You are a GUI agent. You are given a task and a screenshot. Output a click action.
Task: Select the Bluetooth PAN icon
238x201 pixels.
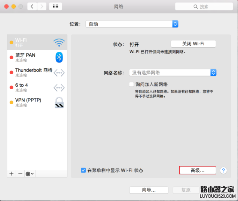click(59, 57)
